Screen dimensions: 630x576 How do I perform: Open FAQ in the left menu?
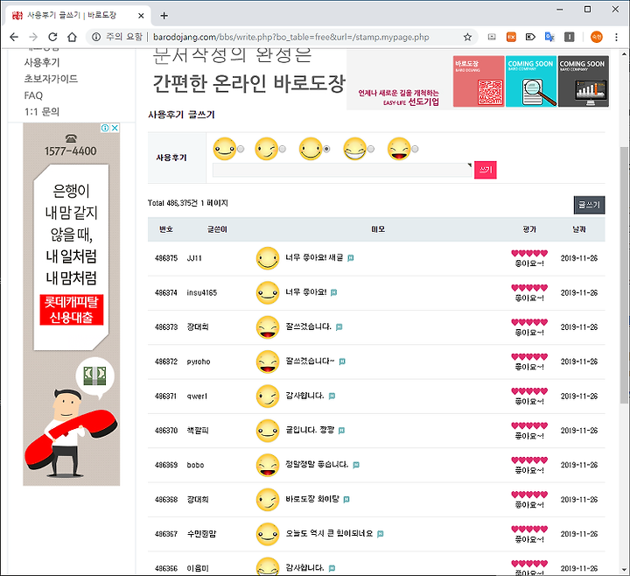click(33, 95)
